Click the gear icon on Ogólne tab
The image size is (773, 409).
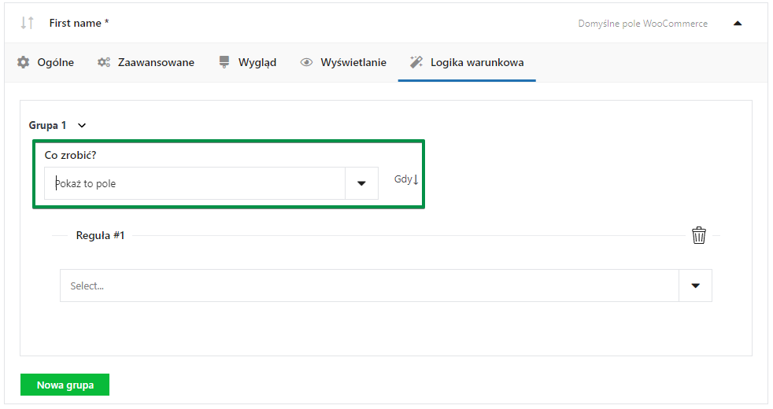24,62
